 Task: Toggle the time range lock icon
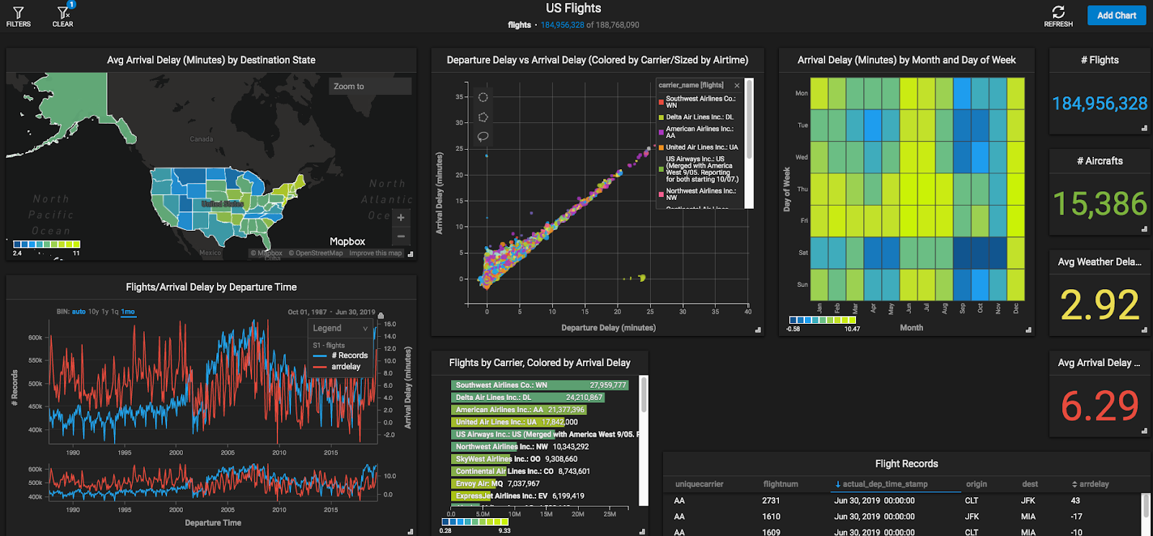(x=380, y=315)
